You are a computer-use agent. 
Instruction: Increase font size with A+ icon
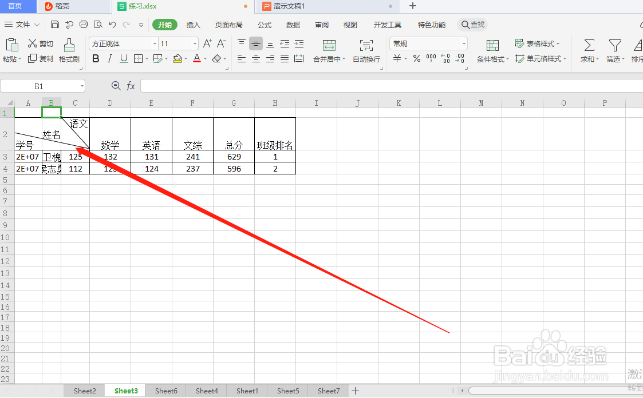(207, 43)
